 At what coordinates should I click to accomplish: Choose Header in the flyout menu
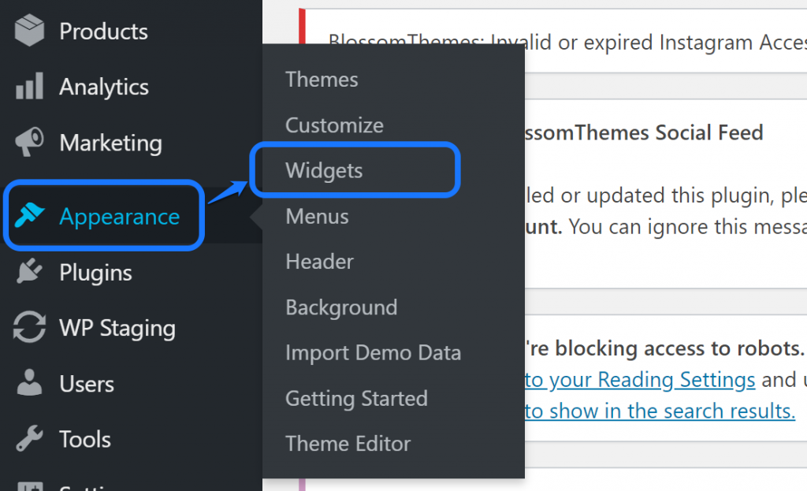pos(319,262)
